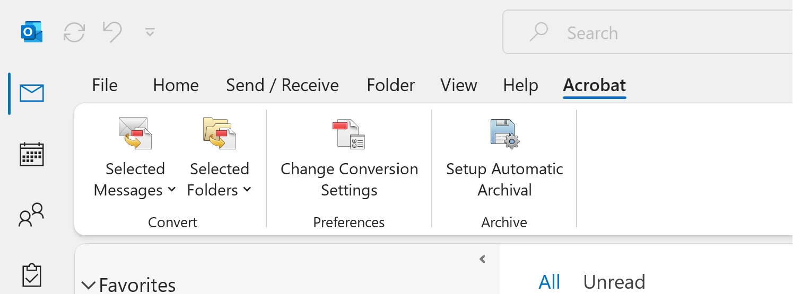Viewport: 793px width, 294px height.
Task: Open the File tab
Action: coord(104,85)
